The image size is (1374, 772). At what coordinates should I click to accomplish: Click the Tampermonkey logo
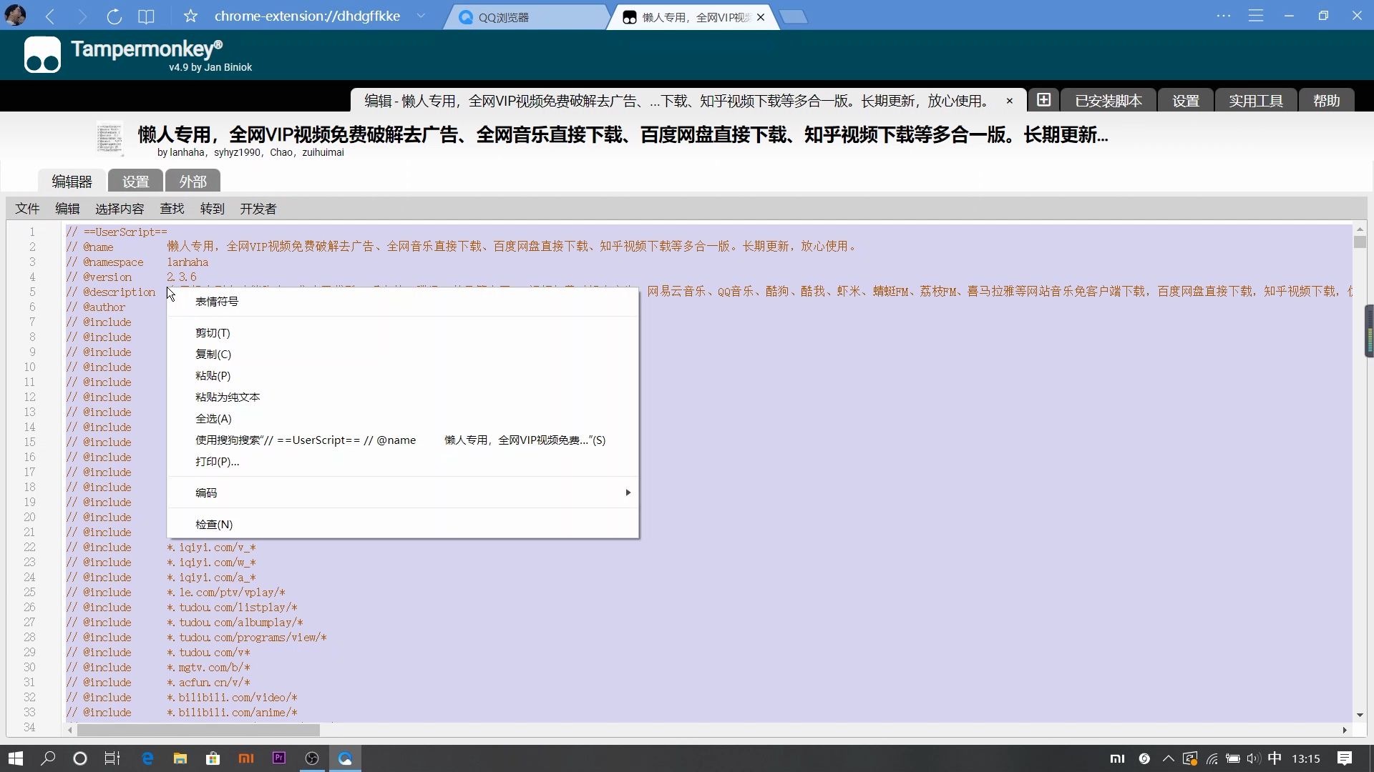pyautogui.click(x=42, y=55)
